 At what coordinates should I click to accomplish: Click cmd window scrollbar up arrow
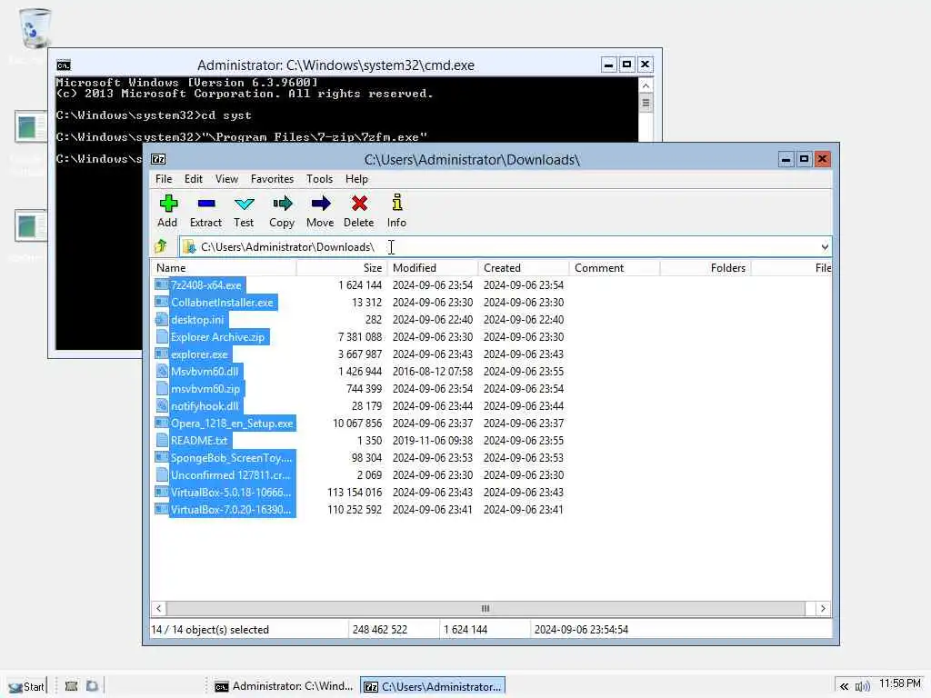point(646,86)
